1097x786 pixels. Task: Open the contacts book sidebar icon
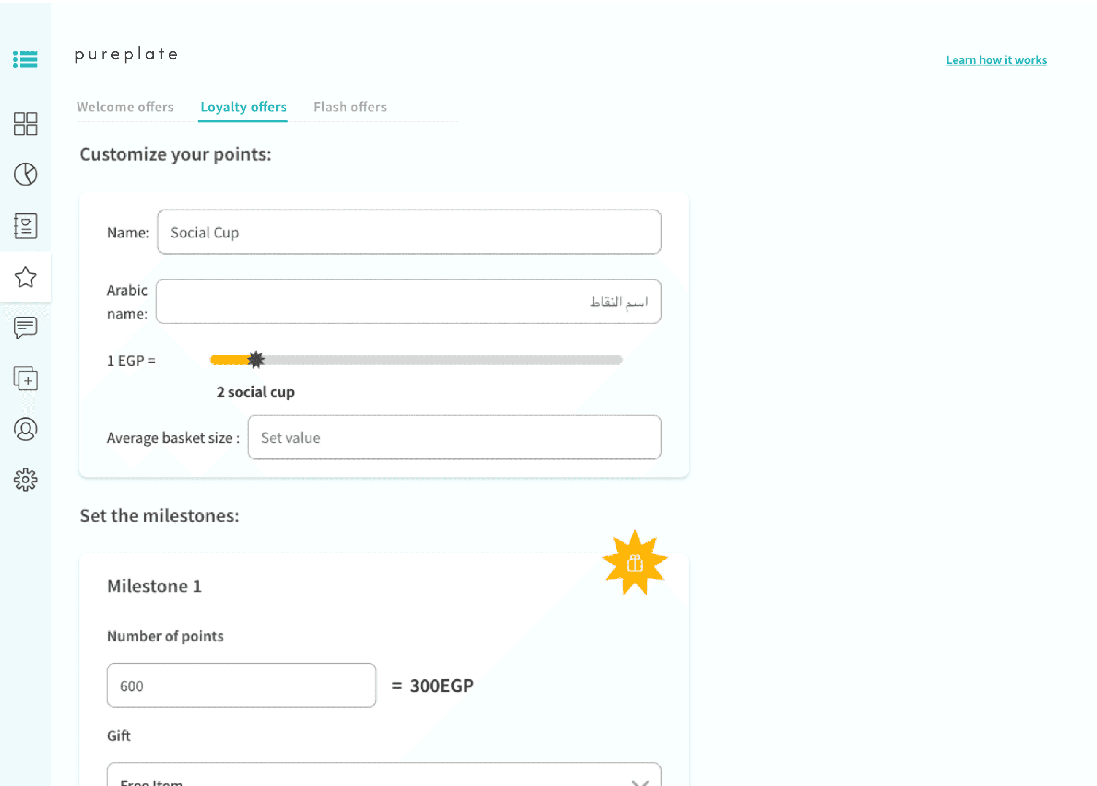[x=25, y=226]
